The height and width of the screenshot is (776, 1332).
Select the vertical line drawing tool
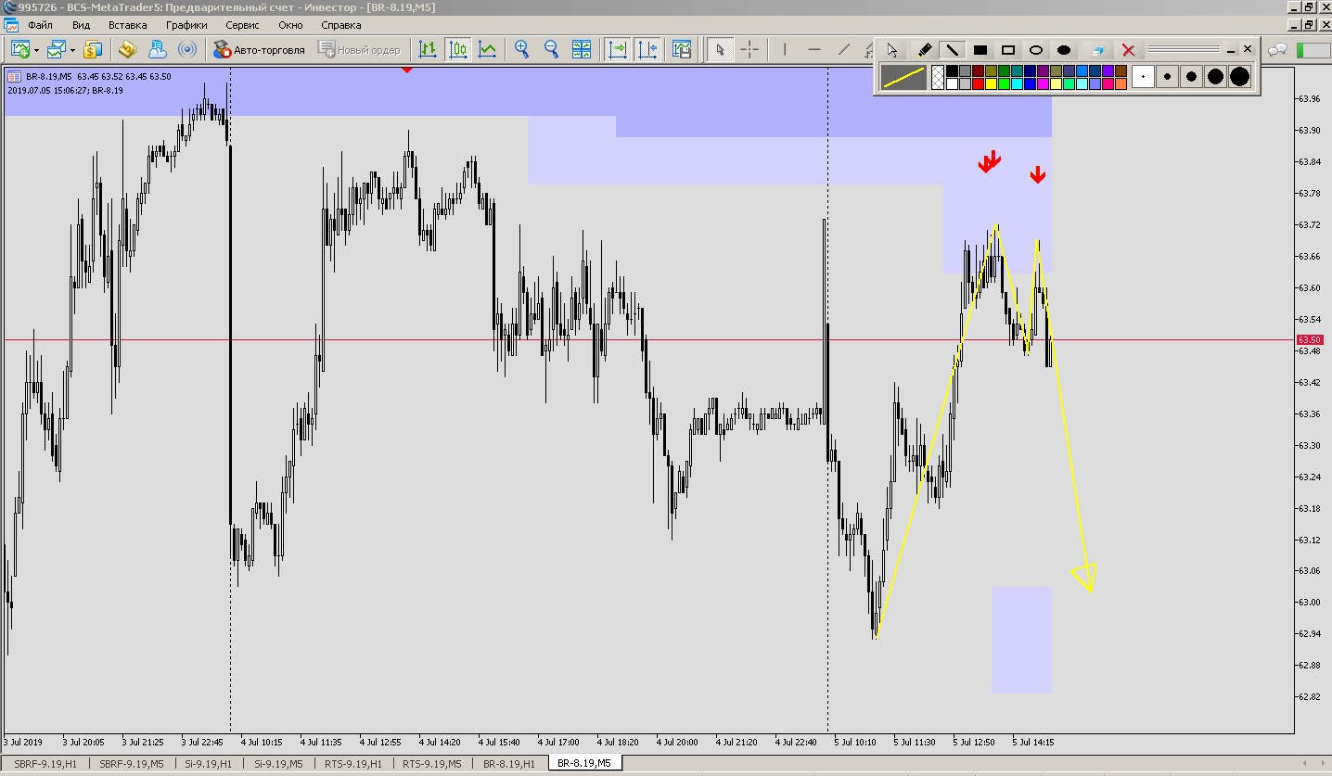(x=785, y=49)
